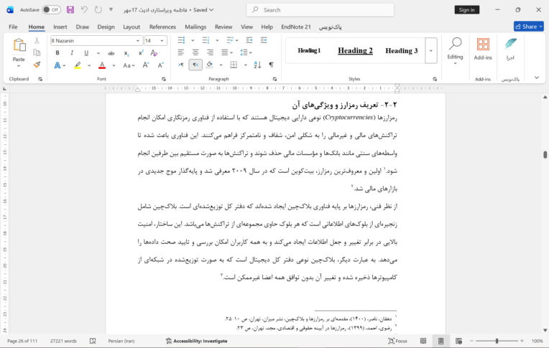Apply strikethrough formatting
The image size is (549, 348).
[x=111, y=53]
